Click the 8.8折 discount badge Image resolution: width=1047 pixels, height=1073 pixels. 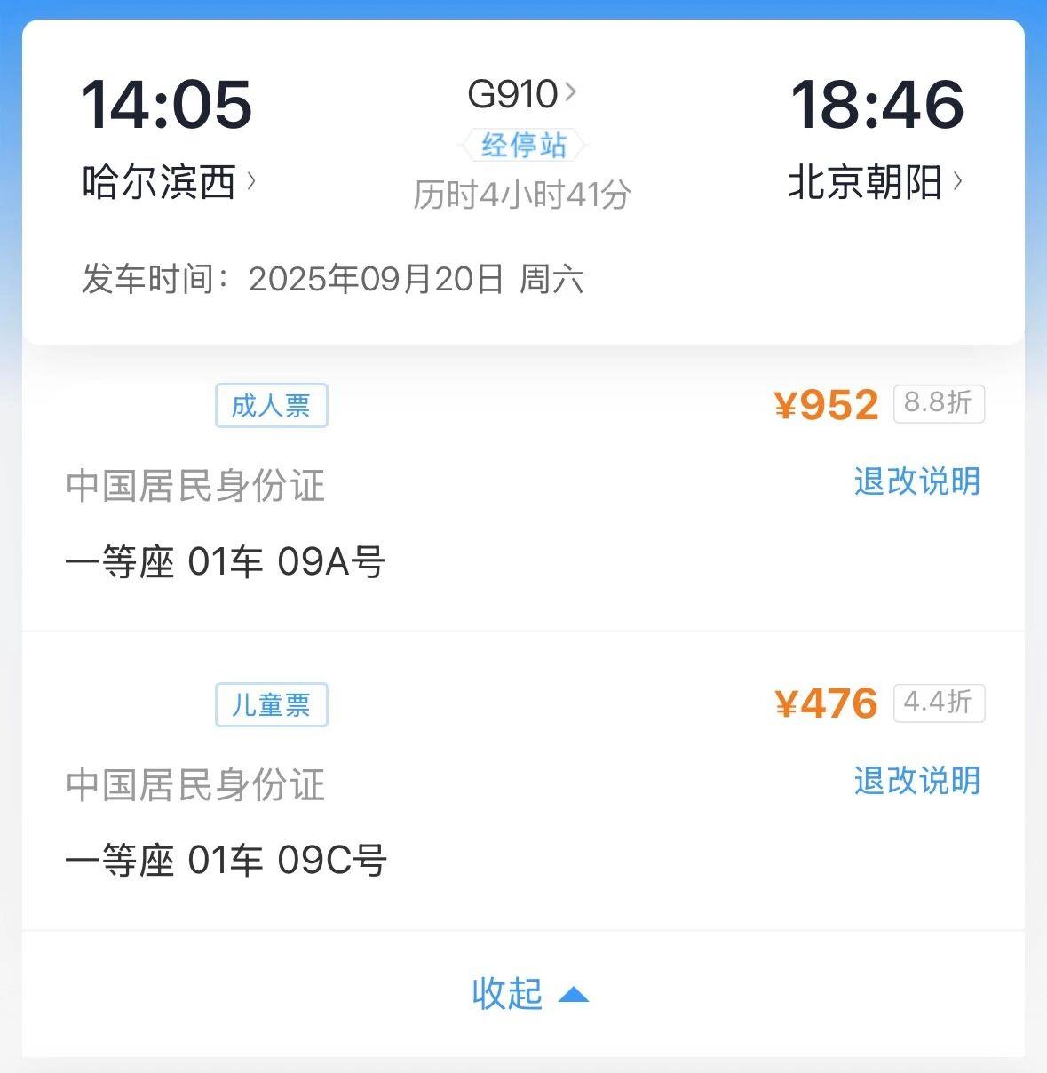(938, 404)
